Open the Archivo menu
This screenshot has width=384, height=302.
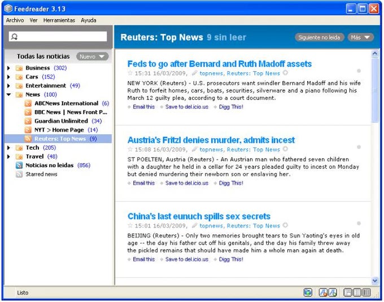click(15, 20)
